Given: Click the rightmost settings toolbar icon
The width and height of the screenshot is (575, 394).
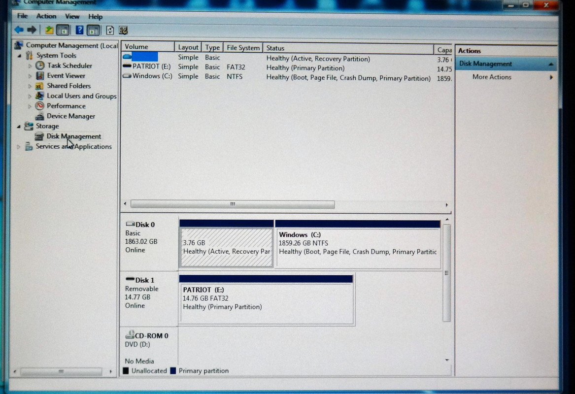Looking at the screenshot, I should click(123, 30).
